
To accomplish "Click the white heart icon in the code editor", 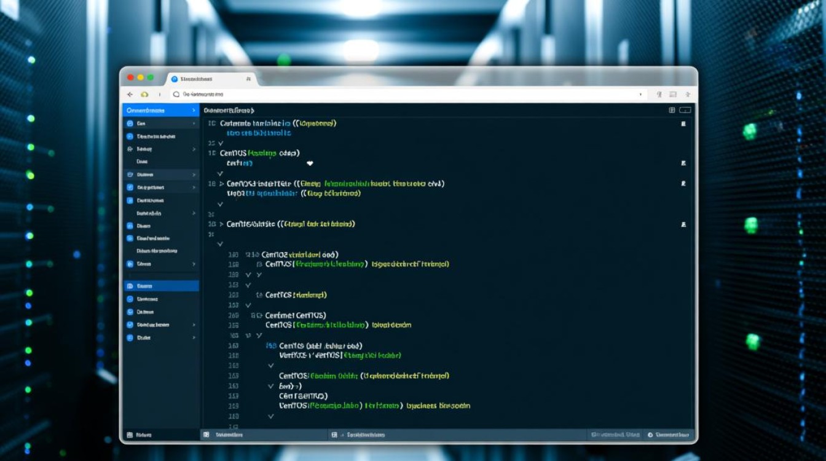I will [x=310, y=164].
